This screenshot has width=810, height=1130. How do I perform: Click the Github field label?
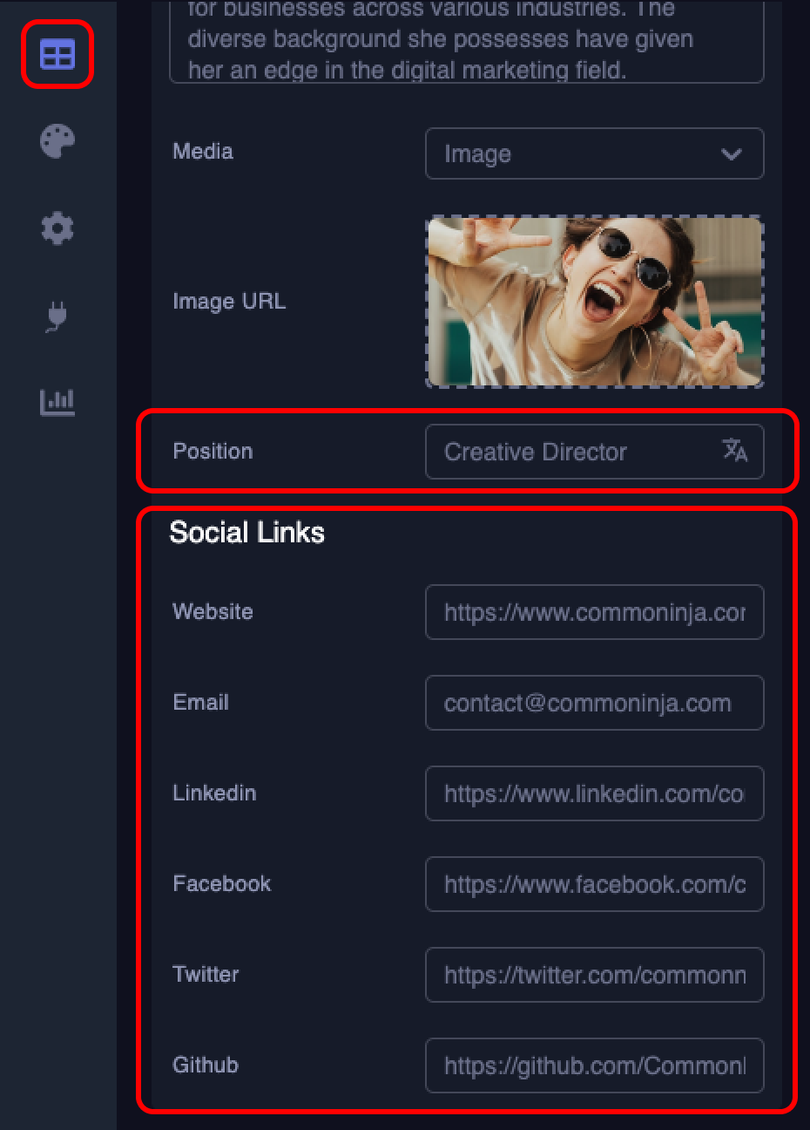tap(206, 1065)
